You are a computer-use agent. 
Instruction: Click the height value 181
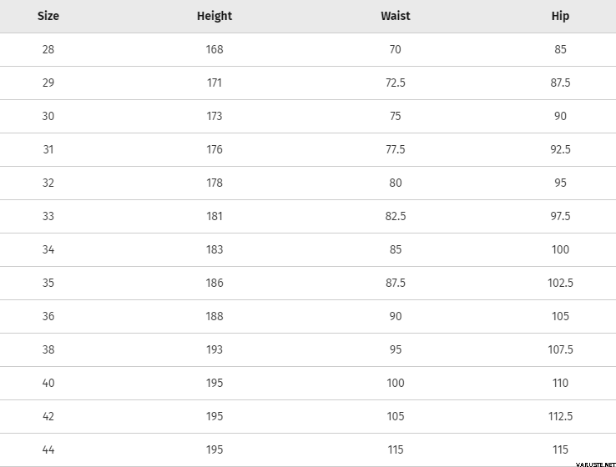point(215,216)
